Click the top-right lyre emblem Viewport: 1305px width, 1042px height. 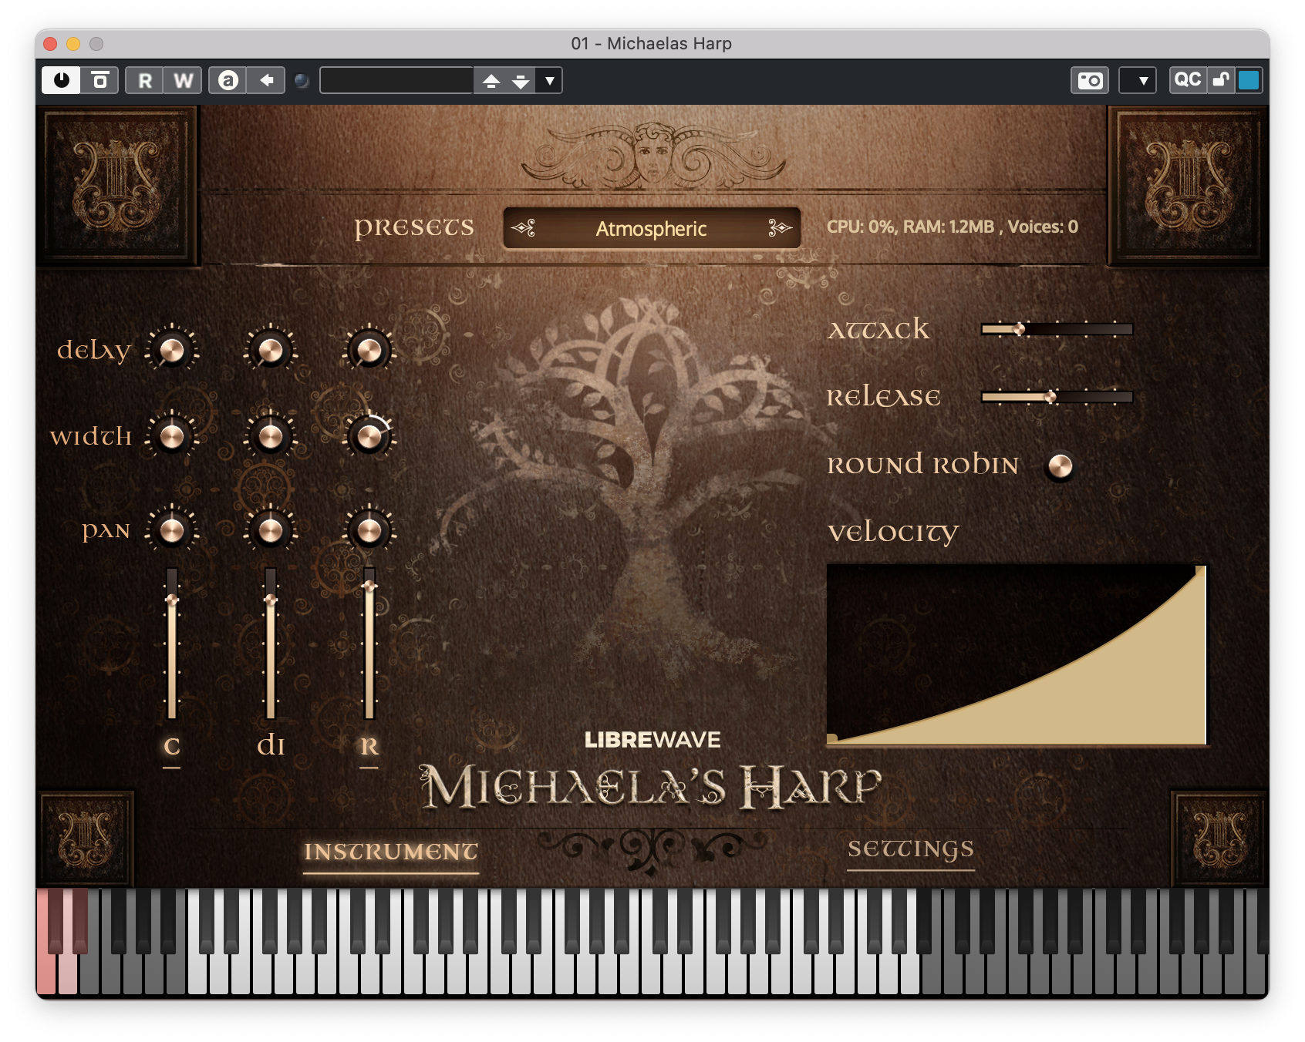1188,187
